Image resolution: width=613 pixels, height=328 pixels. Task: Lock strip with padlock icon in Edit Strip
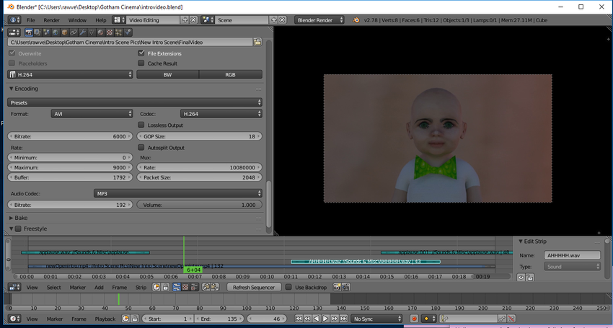click(x=530, y=277)
